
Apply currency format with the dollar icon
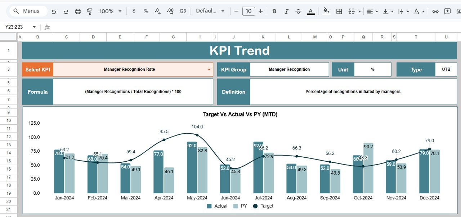[134, 11]
